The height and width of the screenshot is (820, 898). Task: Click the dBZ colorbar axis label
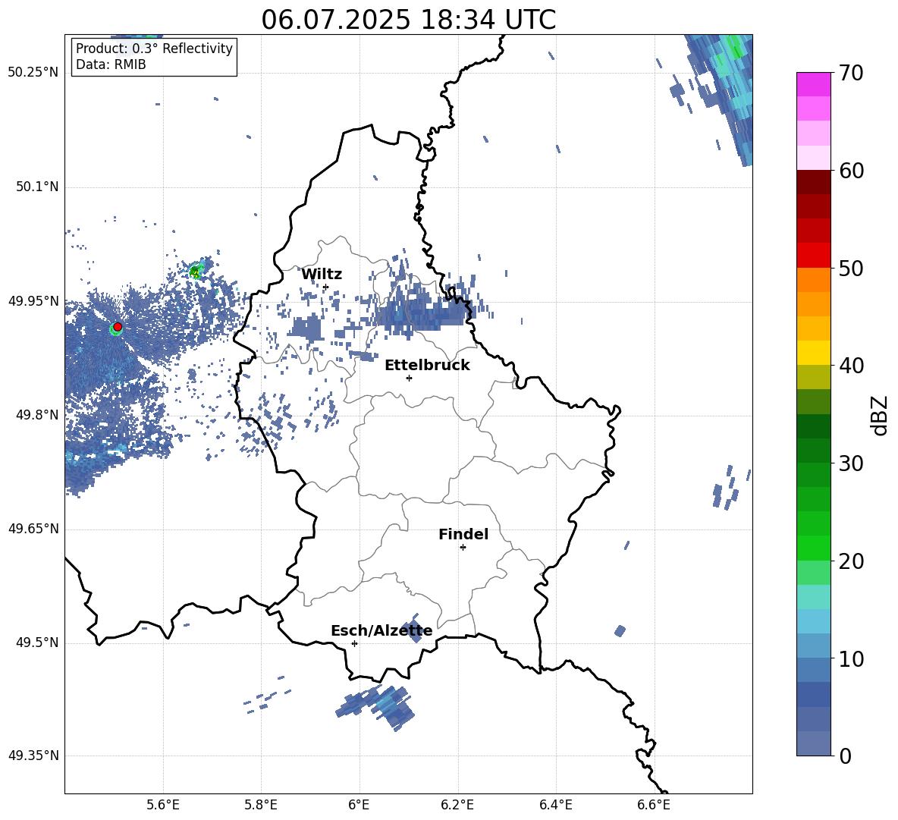(879, 415)
